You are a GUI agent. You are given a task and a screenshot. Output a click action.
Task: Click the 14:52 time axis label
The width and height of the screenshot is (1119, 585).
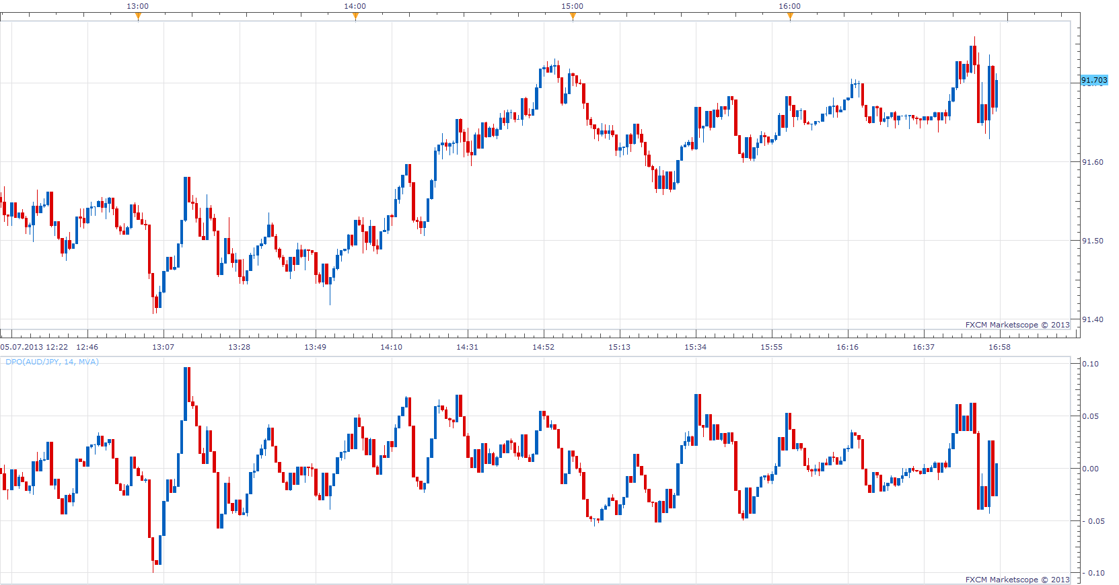click(544, 347)
